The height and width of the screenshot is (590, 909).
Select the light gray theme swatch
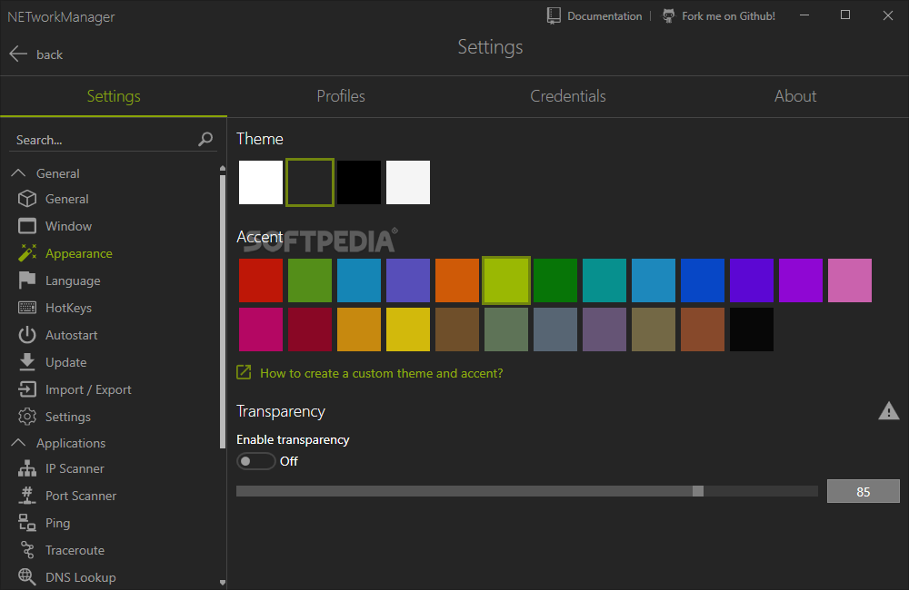click(408, 182)
